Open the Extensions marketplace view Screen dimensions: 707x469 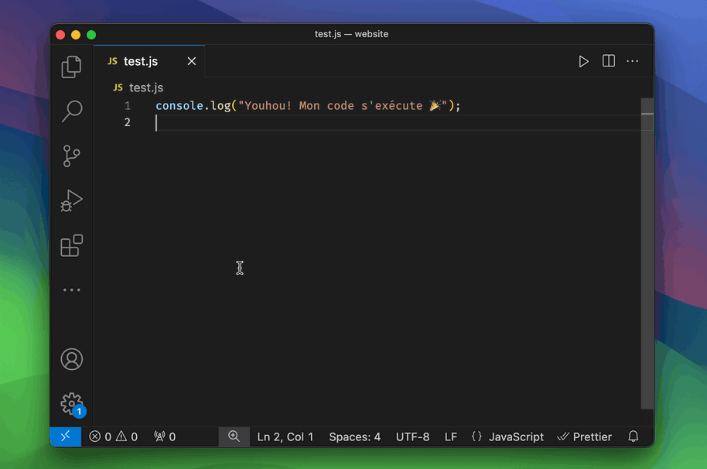tap(71, 246)
